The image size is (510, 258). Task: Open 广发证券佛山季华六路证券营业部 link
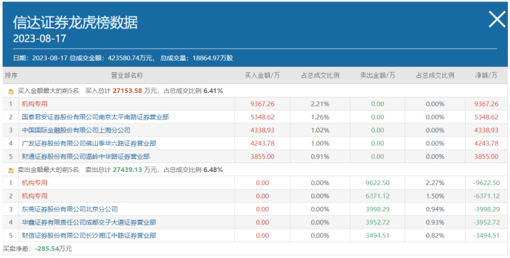click(89, 143)
